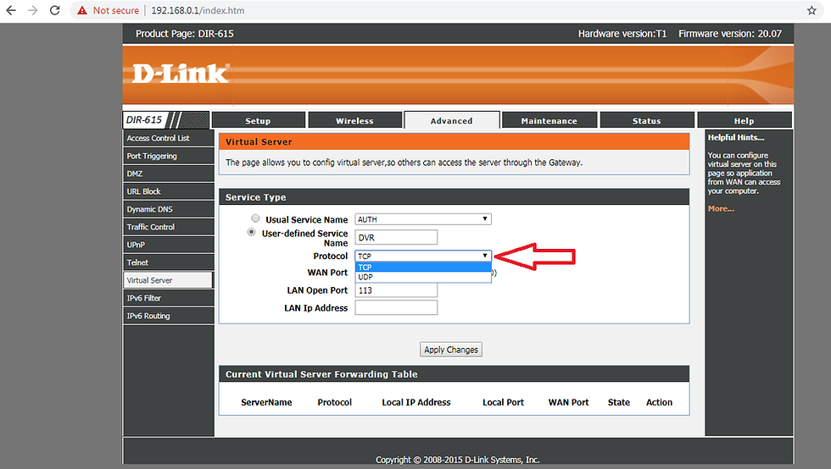
Task: Select User-defined Service Name radio button
Action: [x=251, y=232]
